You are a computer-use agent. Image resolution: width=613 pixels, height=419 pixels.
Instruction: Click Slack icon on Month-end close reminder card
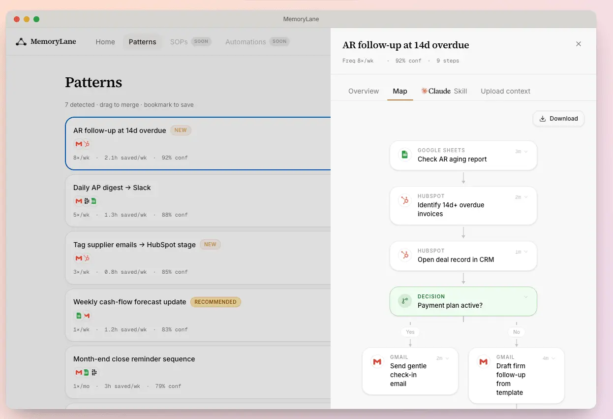click(x=93, y=373)
